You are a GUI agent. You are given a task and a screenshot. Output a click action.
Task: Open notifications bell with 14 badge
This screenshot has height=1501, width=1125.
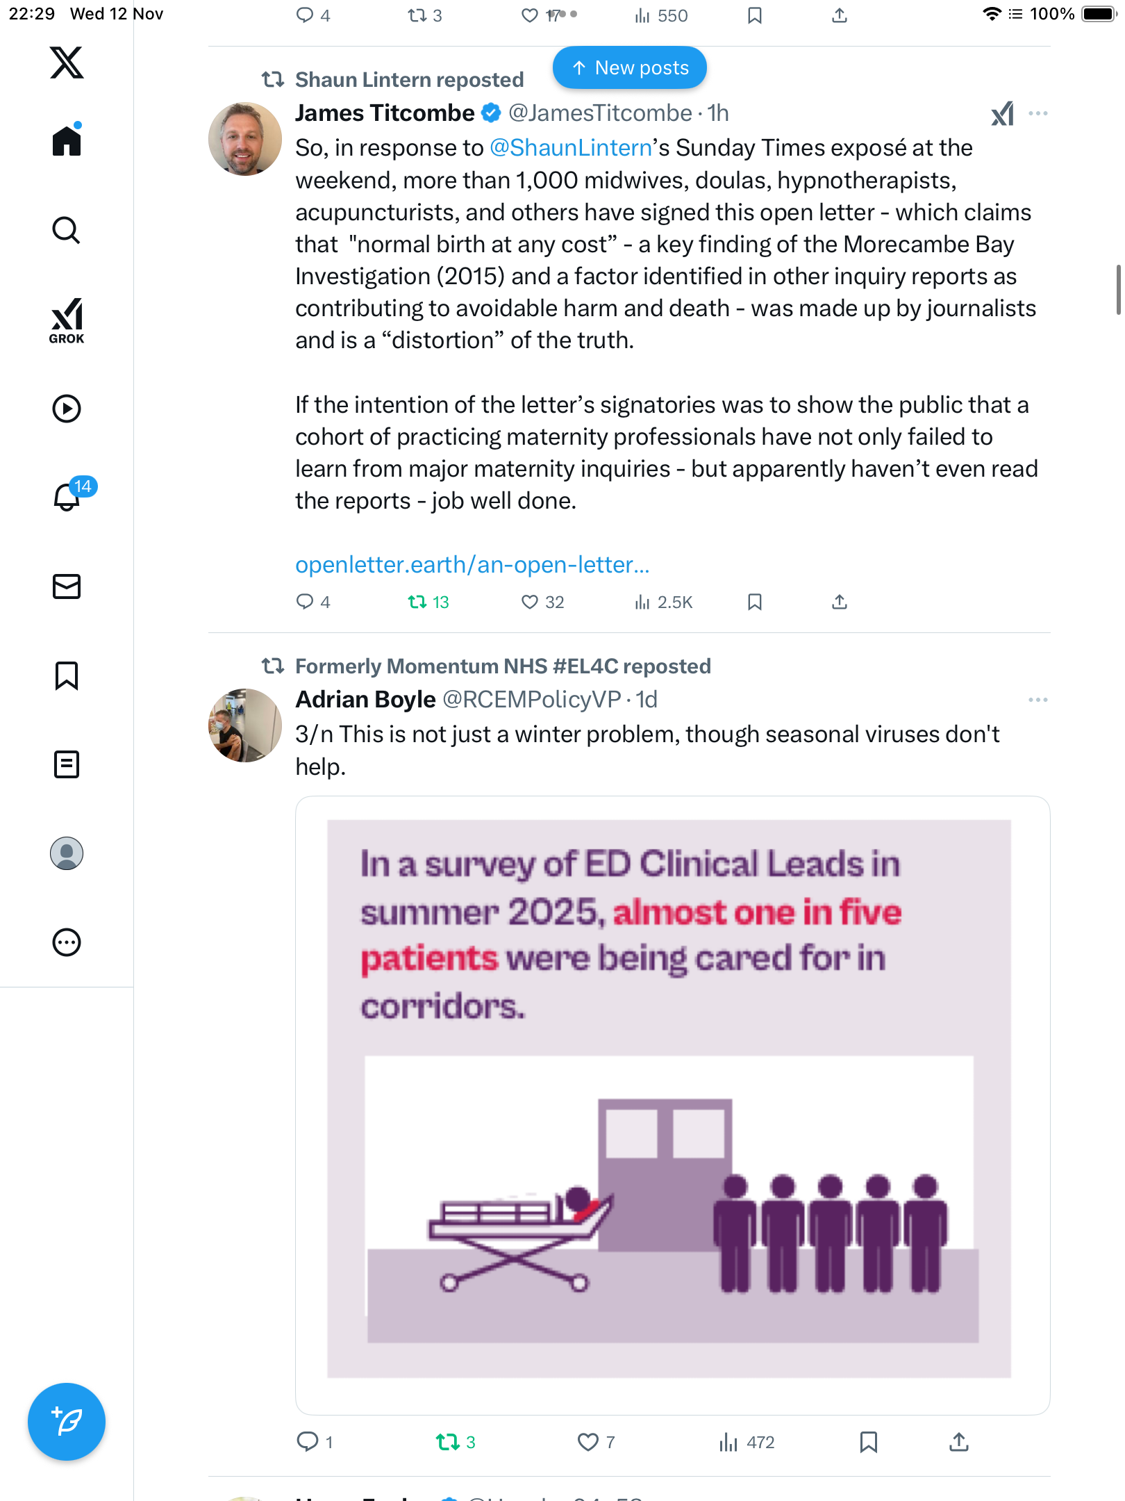68,497
